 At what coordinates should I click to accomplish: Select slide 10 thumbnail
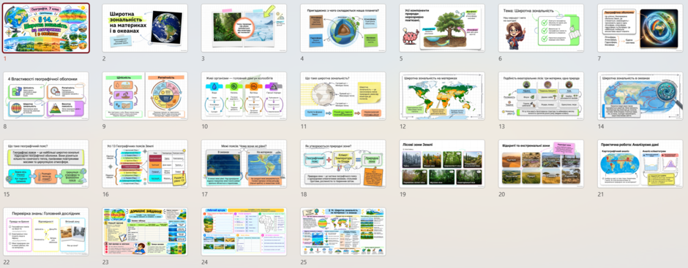[x=244, y=96]
